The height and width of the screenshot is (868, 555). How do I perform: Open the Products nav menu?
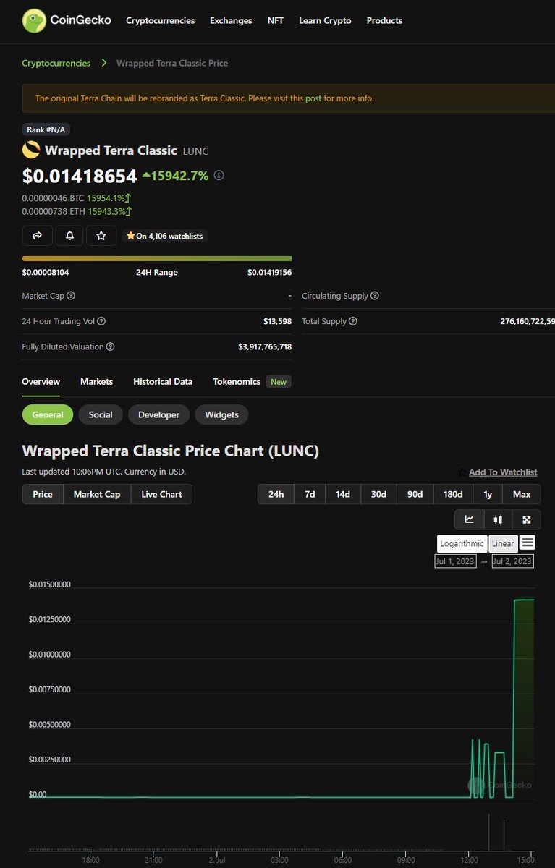click(384, 20)
